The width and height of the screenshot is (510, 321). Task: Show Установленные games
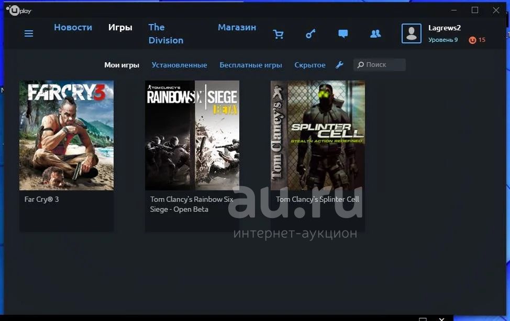[x=179, y=65]
